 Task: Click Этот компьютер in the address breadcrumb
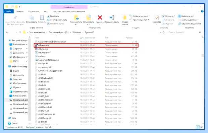(37, 32)
